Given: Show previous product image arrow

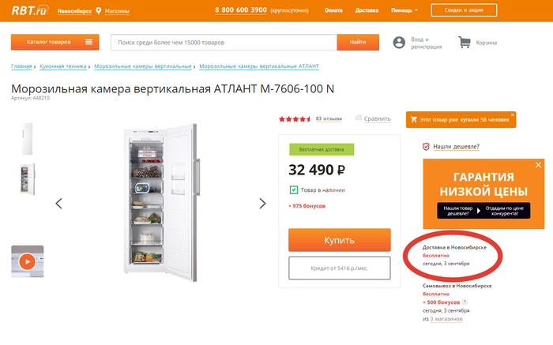Looking at the screenshot, I should tap(59, 204).
